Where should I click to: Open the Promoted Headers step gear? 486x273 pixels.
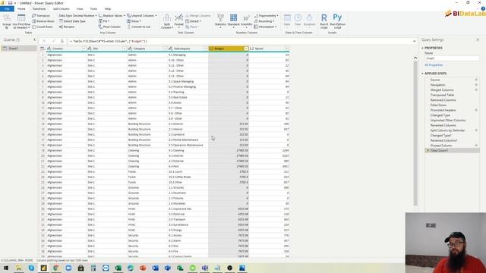[476, 110]
